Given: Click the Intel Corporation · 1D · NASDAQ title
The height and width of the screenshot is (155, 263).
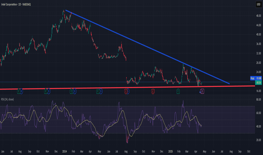Looking at the screenshot, I should pyautogui.click(x=16, y=4).
